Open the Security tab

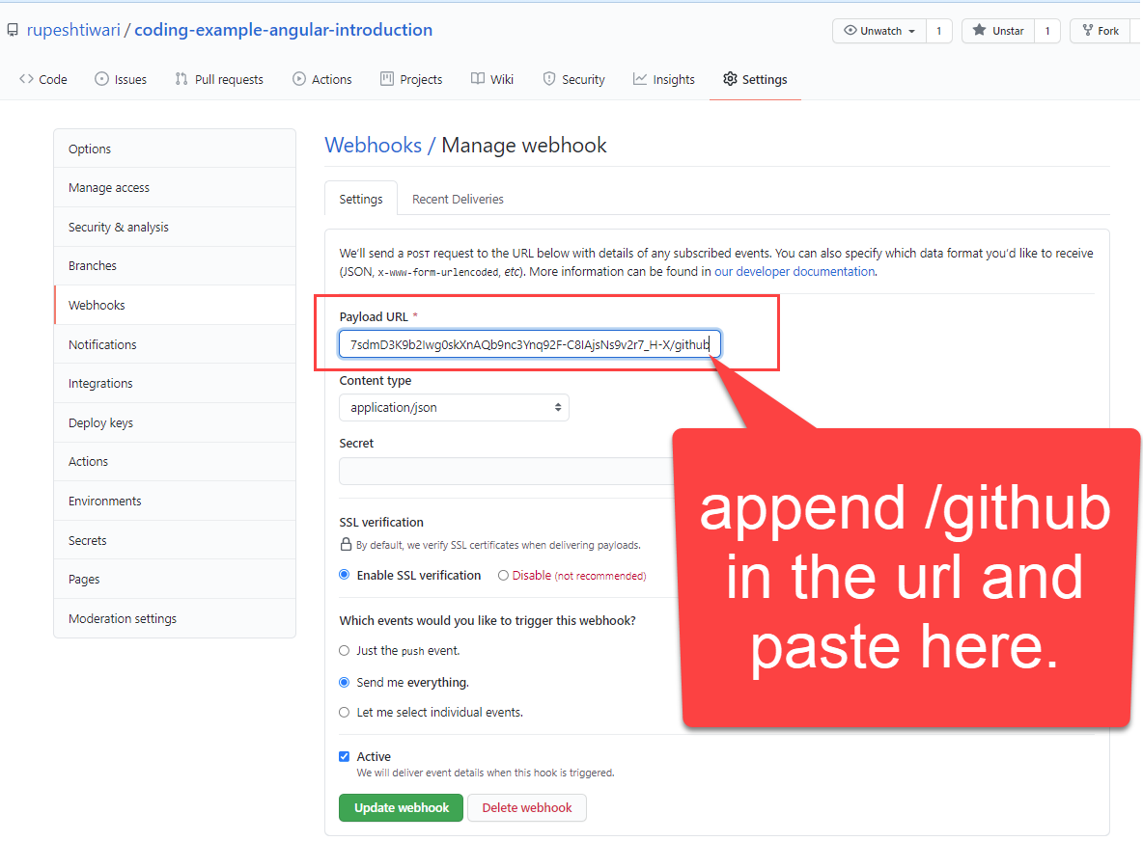point(573,79)
